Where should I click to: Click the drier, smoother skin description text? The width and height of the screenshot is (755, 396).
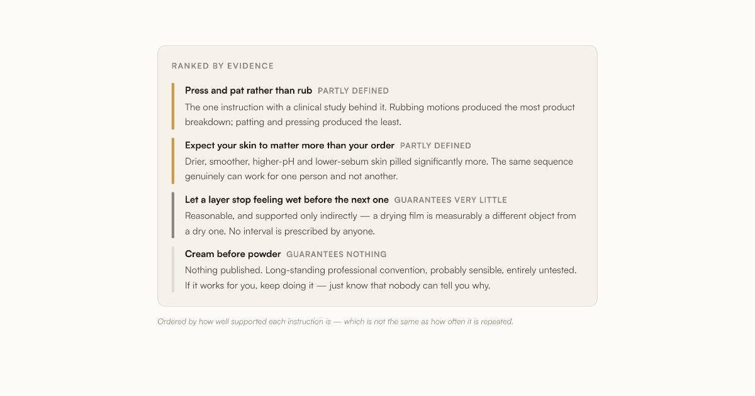[379, 169]
